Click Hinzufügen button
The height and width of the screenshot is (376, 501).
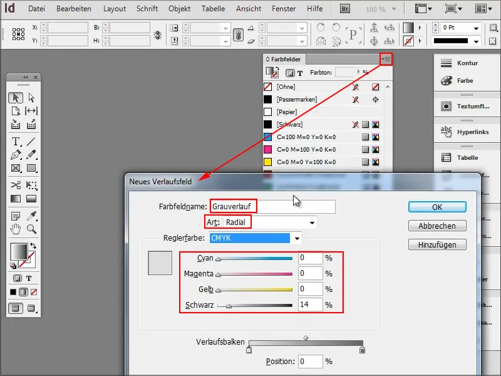coord(437,244)
